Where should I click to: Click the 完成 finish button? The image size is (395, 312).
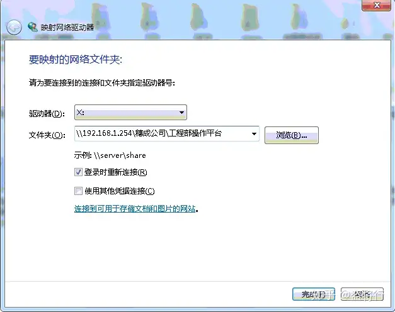coord(314,294)
